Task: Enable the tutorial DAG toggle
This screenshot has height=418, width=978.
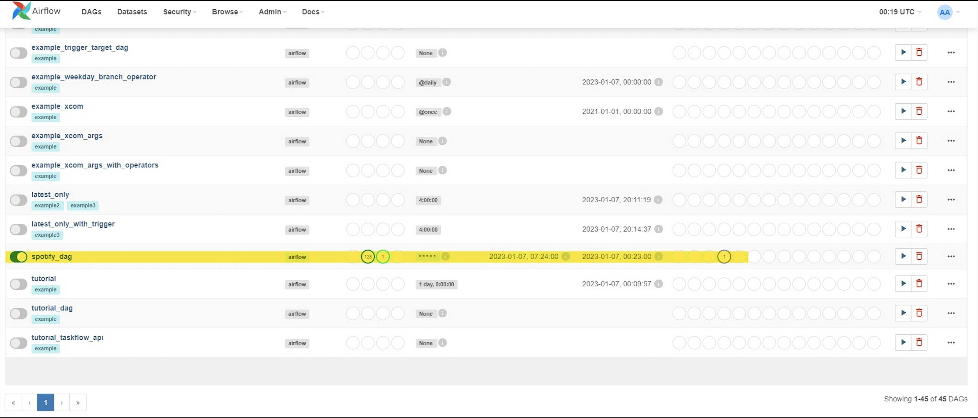Action: point(18,284)
